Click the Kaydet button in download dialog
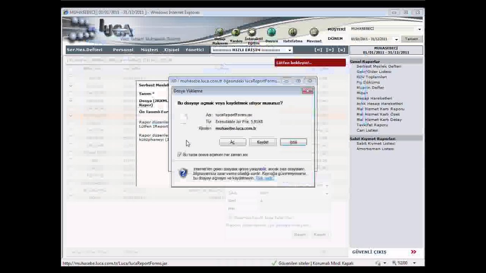 (263, 142)
